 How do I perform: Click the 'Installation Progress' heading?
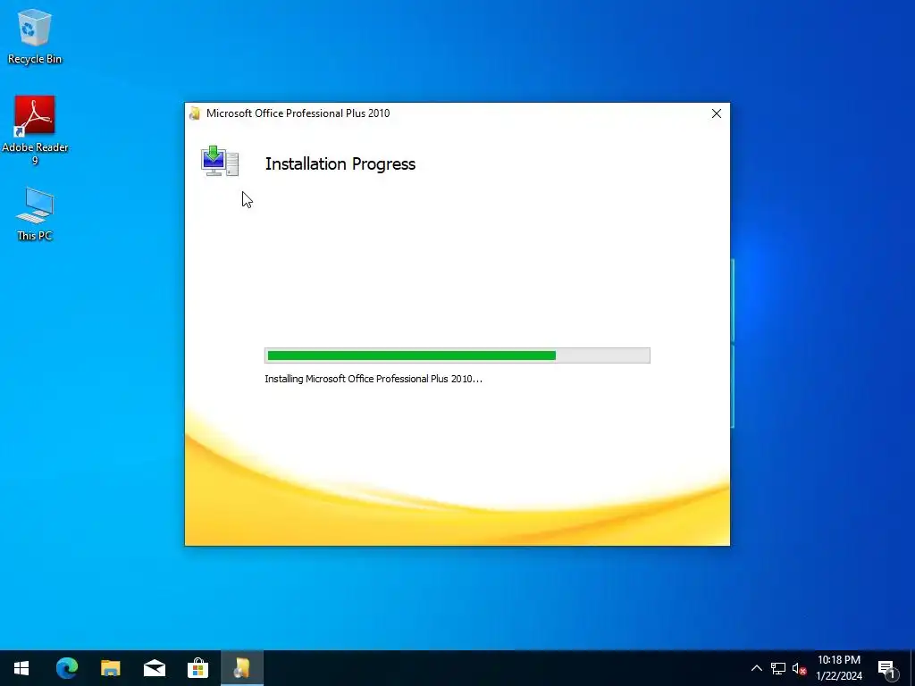tap(340, 164)
